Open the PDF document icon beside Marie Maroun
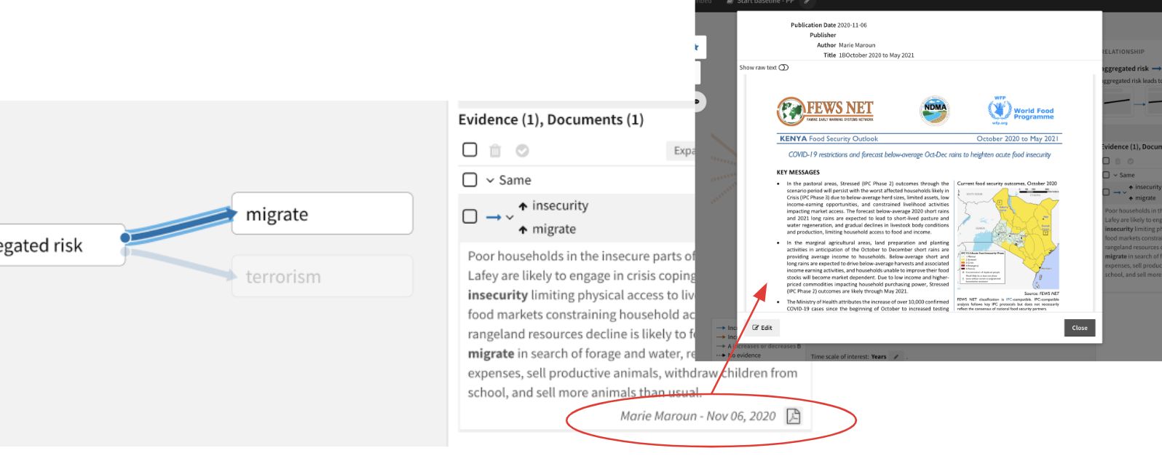The height and width of the screenshot is (456, 1162). click(x=793, y=416)
